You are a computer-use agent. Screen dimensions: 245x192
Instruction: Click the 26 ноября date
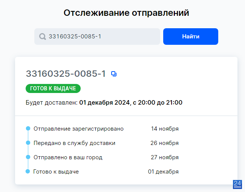click(x=165, y=143)
